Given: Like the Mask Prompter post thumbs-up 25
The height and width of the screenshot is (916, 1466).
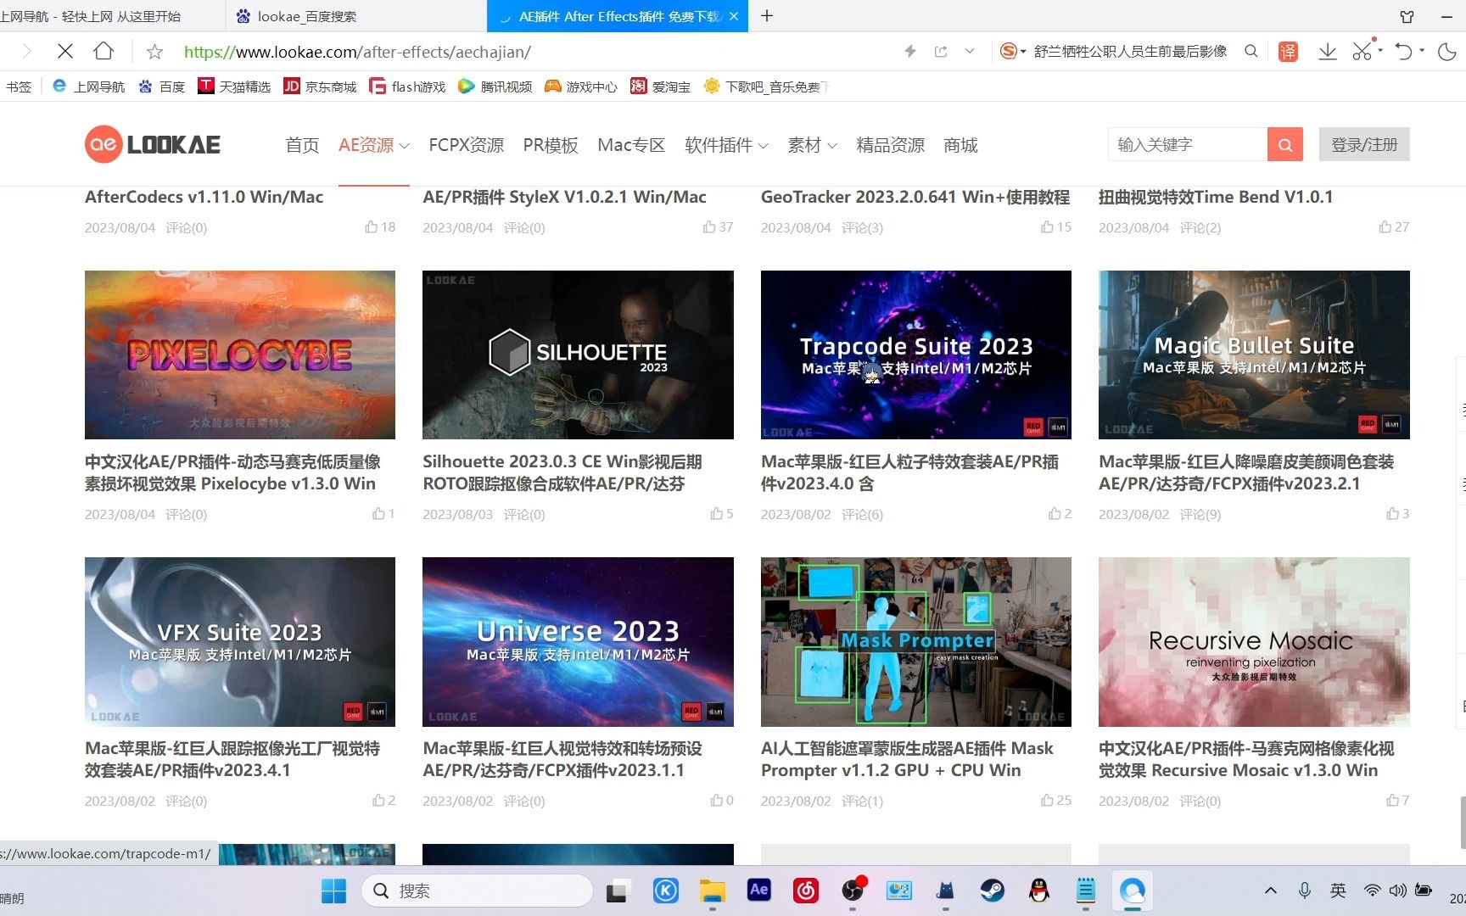Looking at the screenshot, I should pos(1056,800).
